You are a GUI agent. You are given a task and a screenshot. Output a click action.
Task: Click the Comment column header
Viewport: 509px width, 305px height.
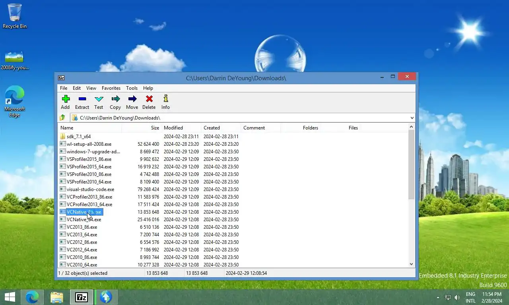[x=260, y=128]
